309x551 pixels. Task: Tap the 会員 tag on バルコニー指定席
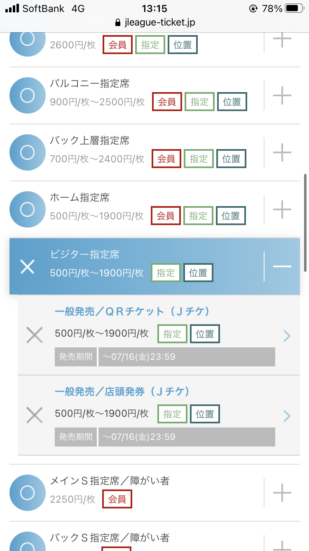[x=167, y=102]
